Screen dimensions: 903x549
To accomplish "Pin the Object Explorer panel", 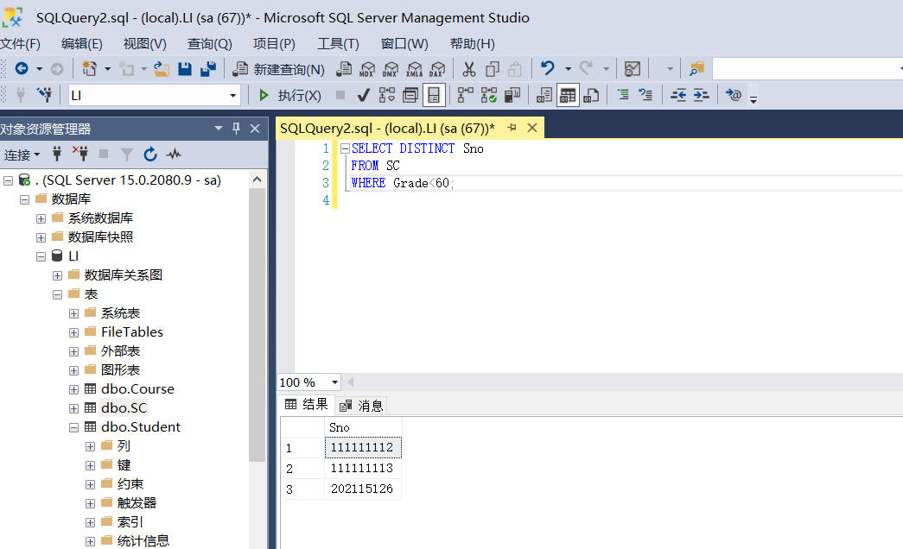I will (236, 129).
